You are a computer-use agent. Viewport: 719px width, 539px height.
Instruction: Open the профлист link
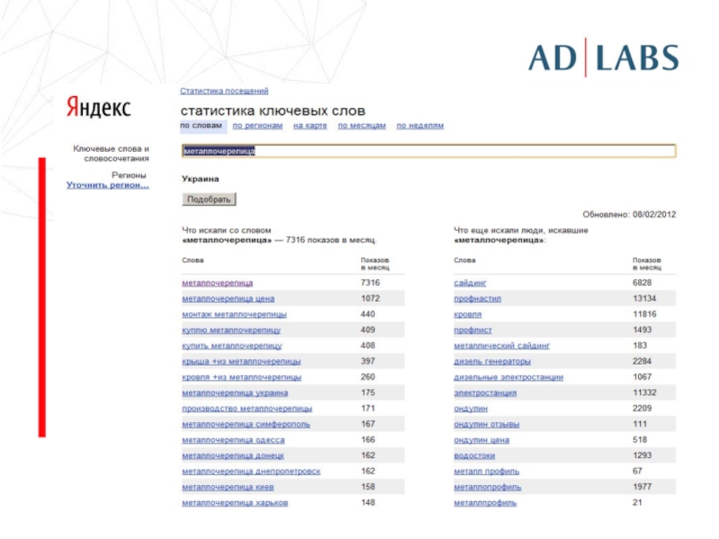click(473, 330)
